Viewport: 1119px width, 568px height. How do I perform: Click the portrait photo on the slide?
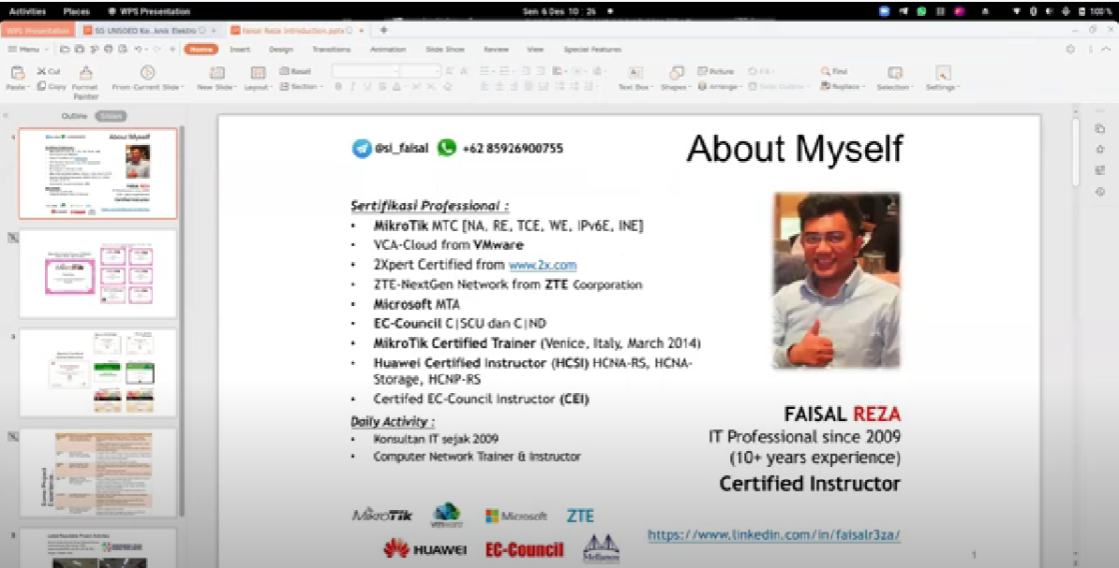(836, 280)
